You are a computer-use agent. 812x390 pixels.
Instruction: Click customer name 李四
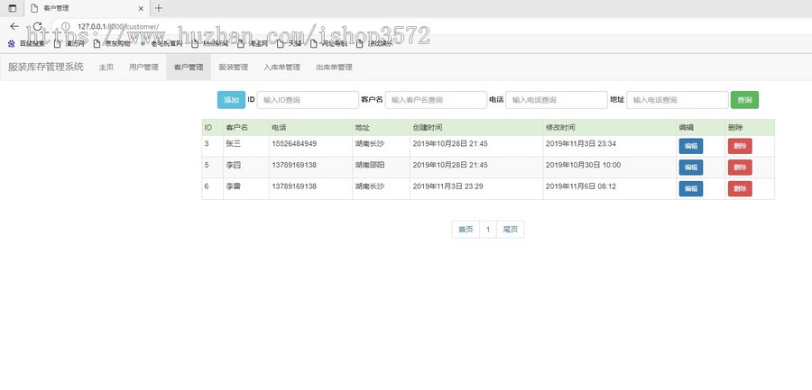pyautogui.click(x=234, y=165)
